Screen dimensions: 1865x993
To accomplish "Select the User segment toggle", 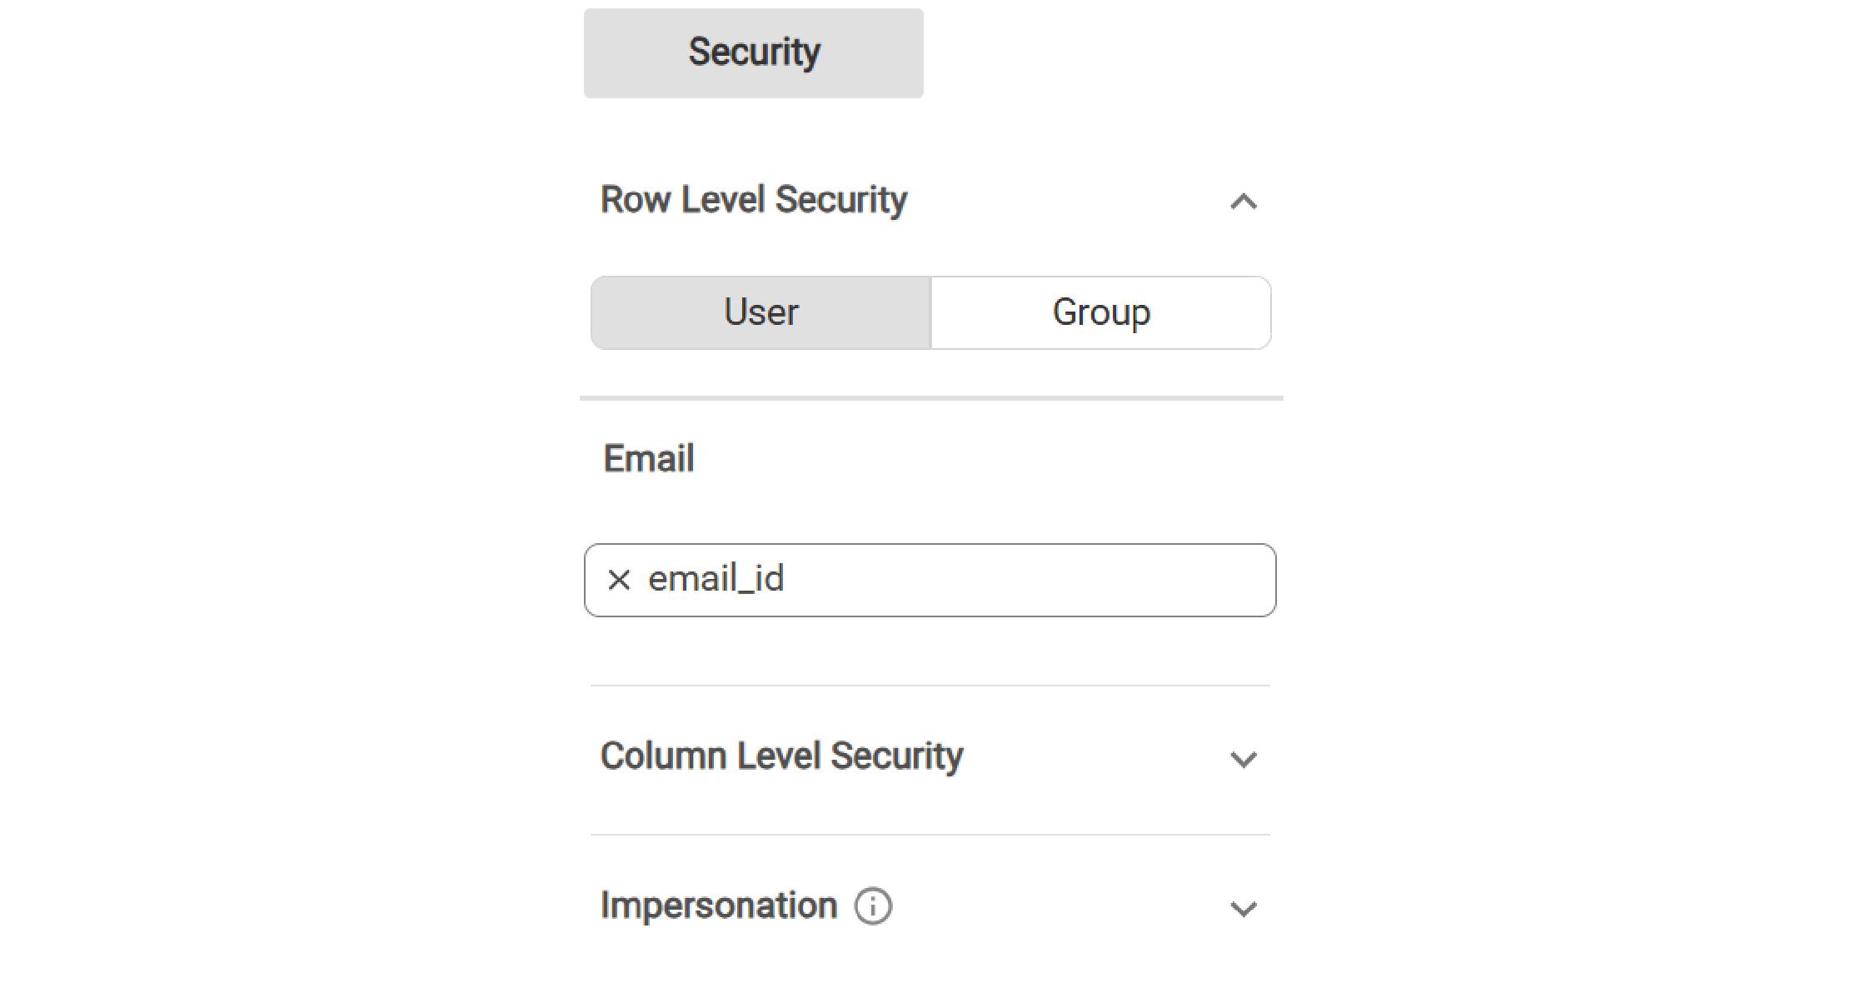I will click(x=760, y=312).
